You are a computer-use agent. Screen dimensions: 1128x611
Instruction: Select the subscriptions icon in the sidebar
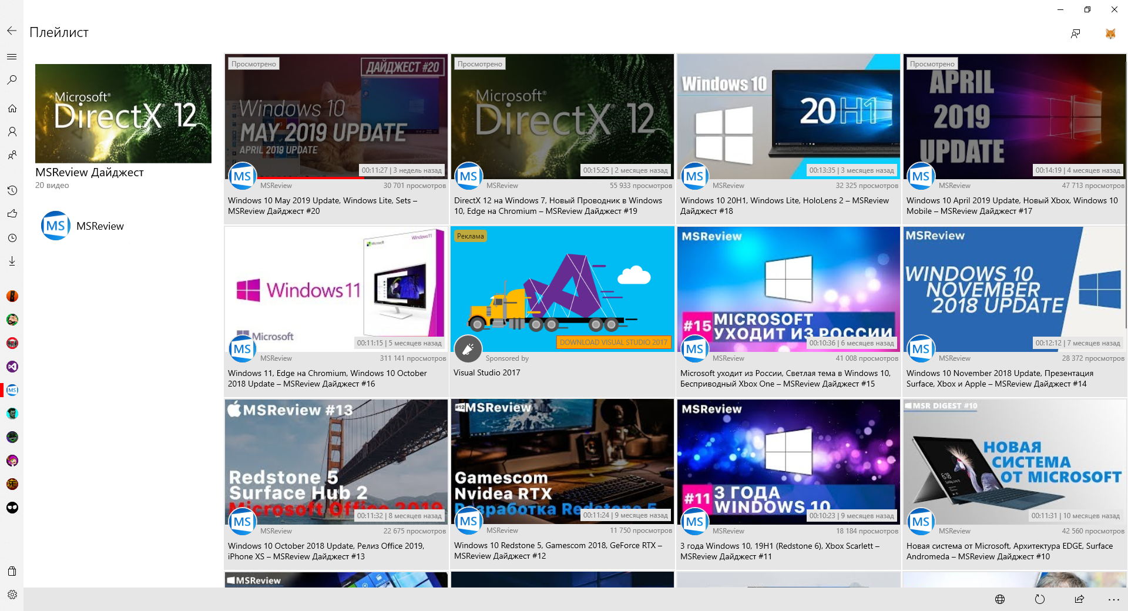coord(12,155)
